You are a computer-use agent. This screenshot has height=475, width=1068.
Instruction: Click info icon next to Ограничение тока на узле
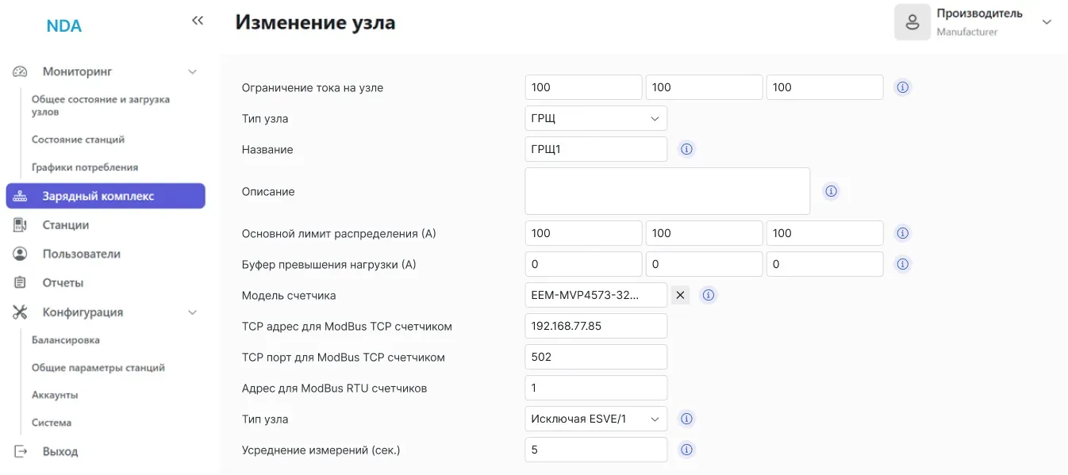(902, 87)
